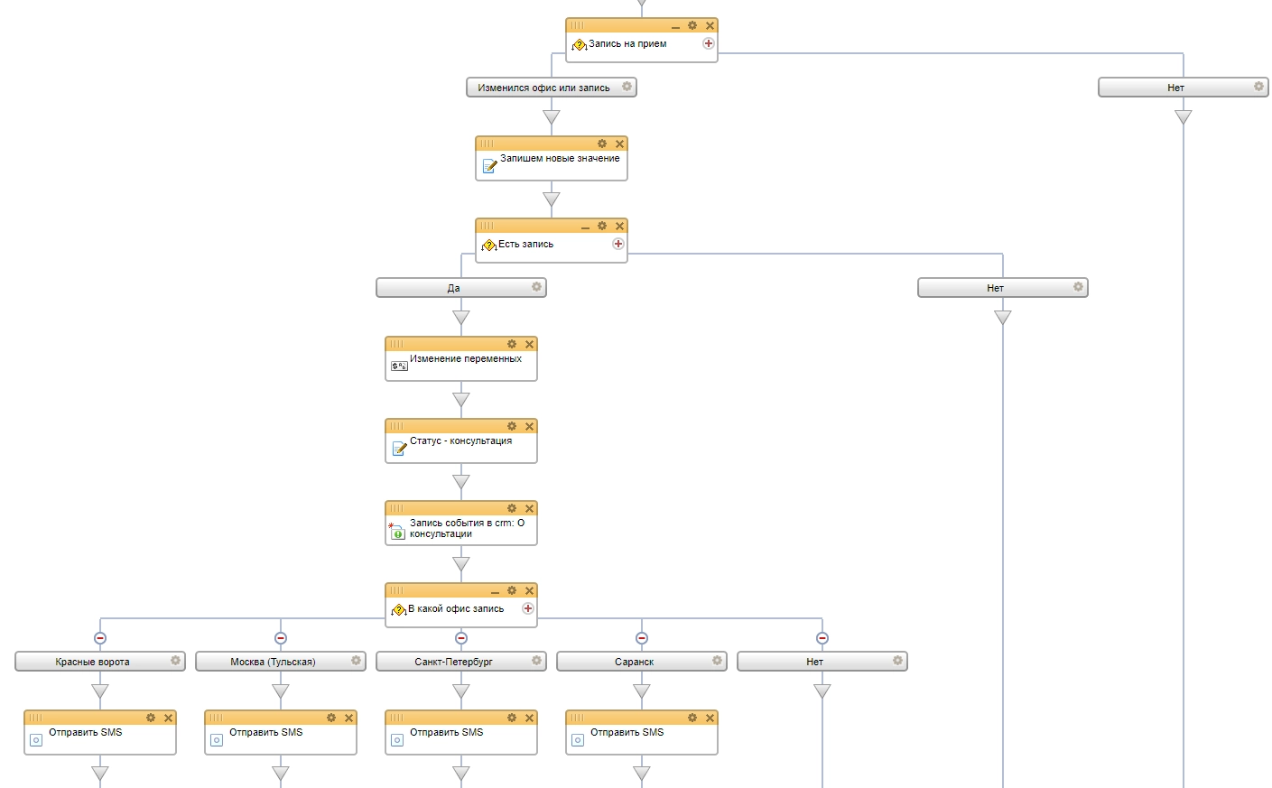Collapse the "В какой офис запись" block

(x=495, y=592)
